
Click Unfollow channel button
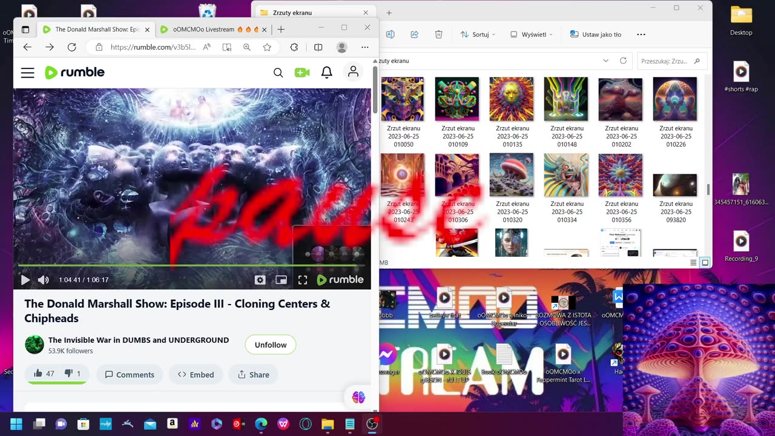coord(271,345)
